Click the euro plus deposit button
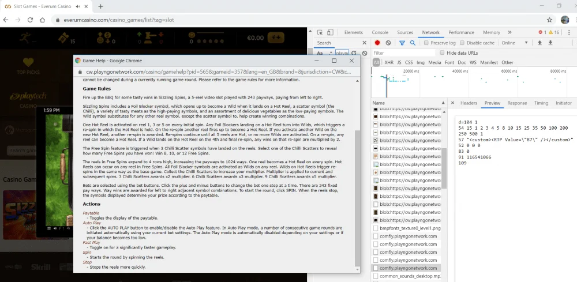 (x=276, y=37)
